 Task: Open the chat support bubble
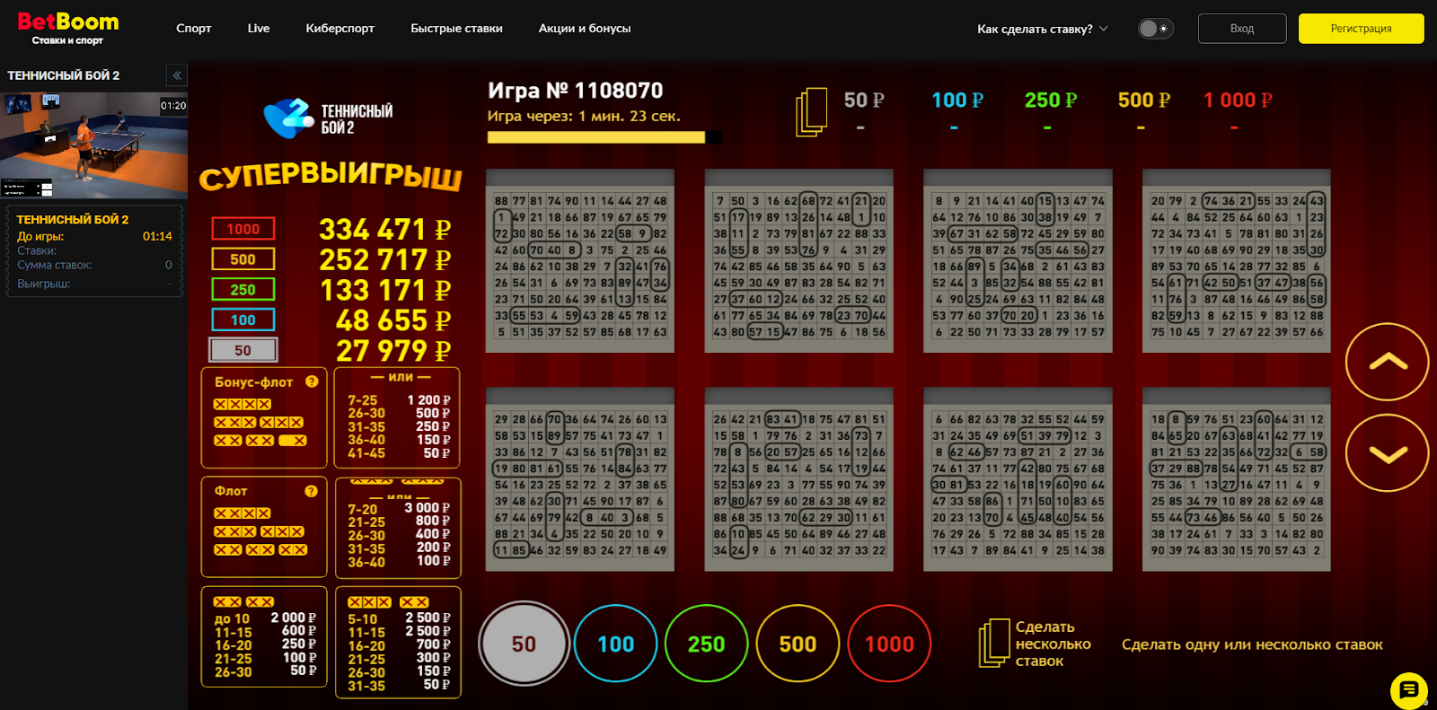1408,690
